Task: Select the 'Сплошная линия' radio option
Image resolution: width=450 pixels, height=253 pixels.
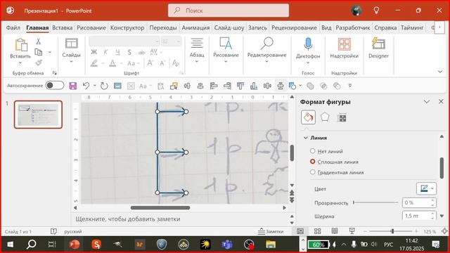Action: point(312,162)
